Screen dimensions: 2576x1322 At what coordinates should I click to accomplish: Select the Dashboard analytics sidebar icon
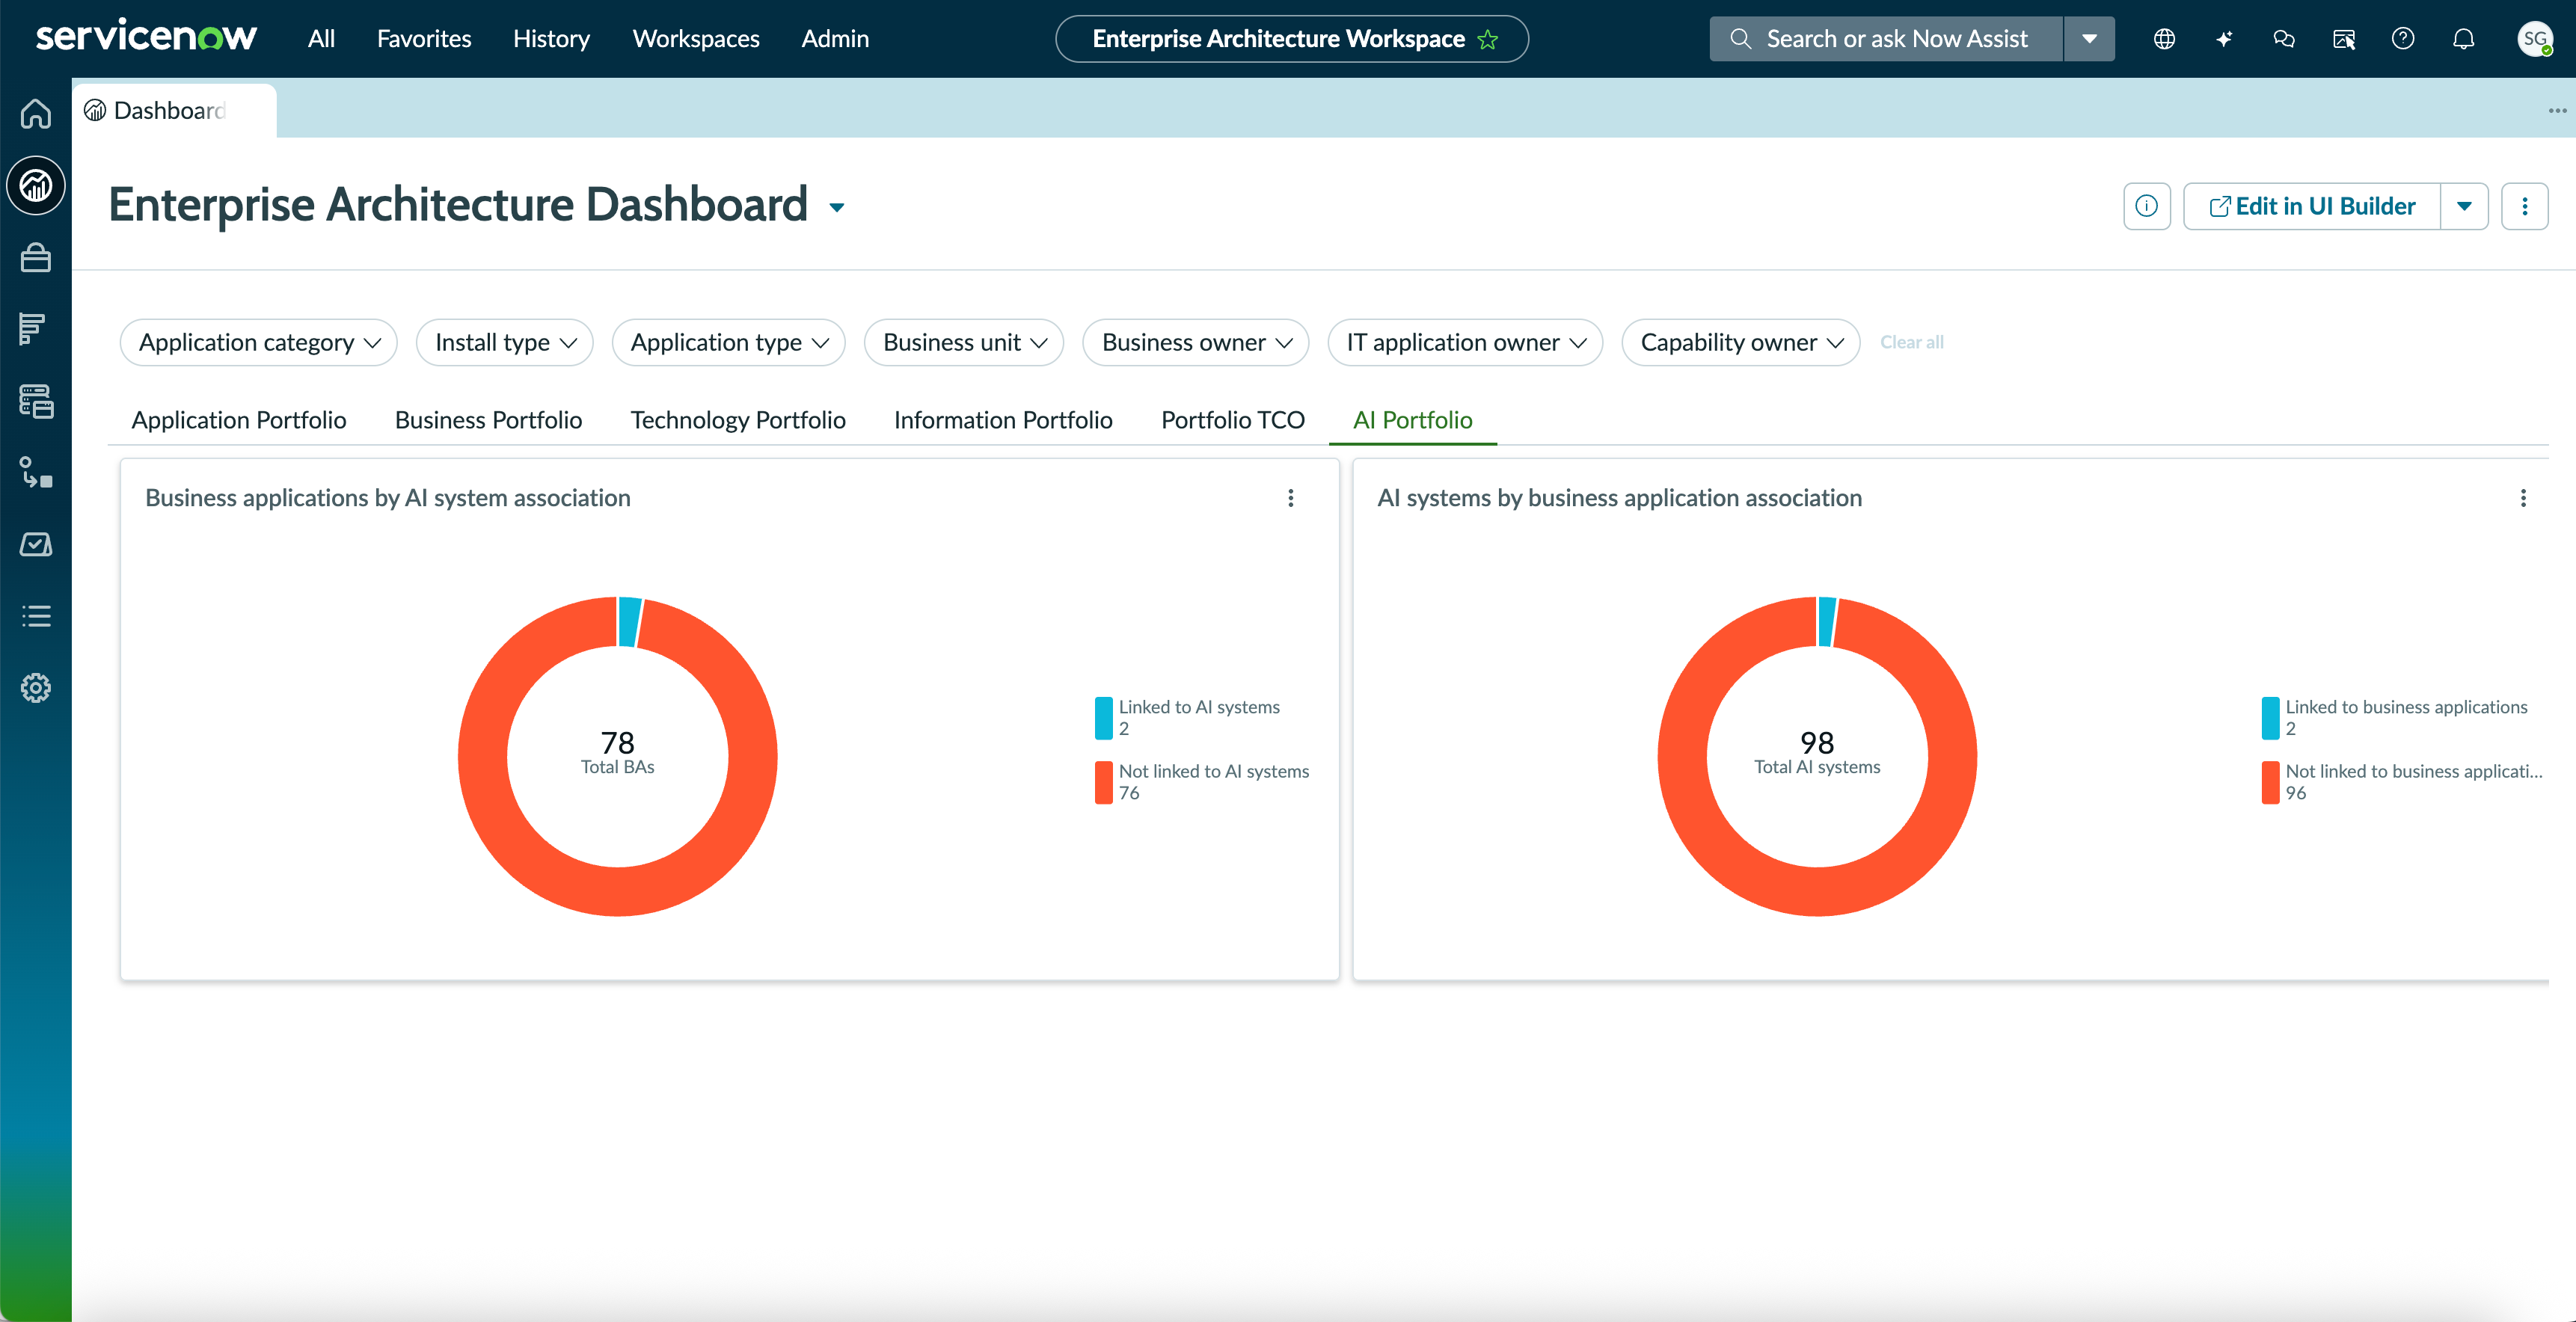(36, 185)
